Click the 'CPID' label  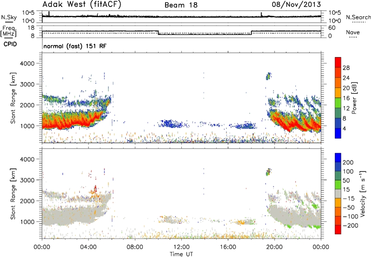point(10,44)
